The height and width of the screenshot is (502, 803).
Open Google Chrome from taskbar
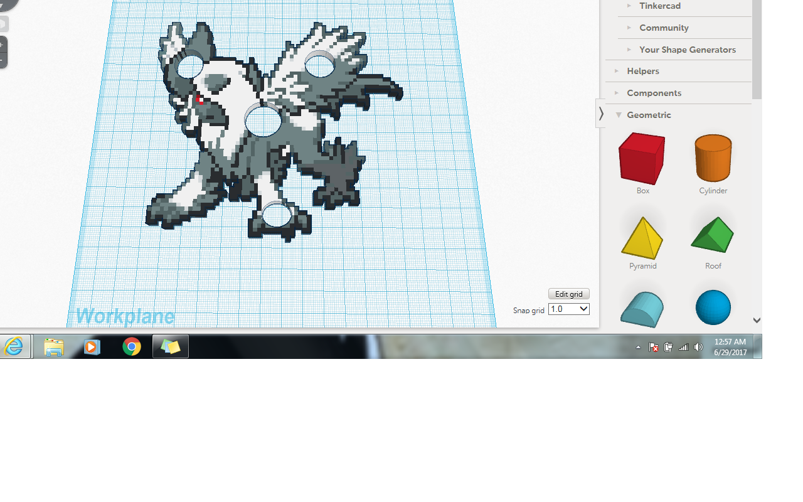[x=132, y=346]
